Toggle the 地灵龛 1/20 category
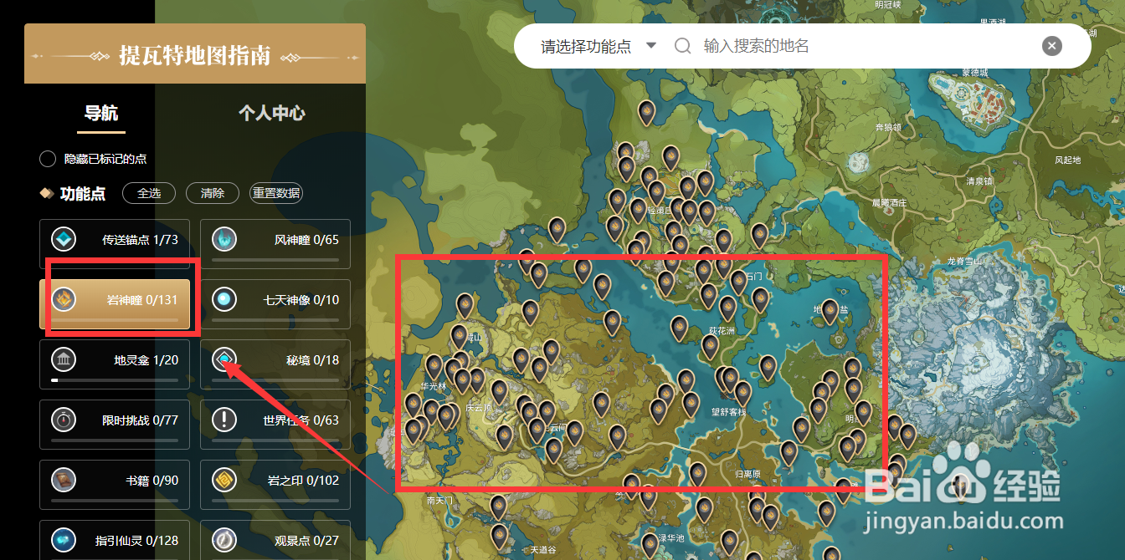Image resolution: width=1125 pixels, height=560 pixels. click(115, 364)
